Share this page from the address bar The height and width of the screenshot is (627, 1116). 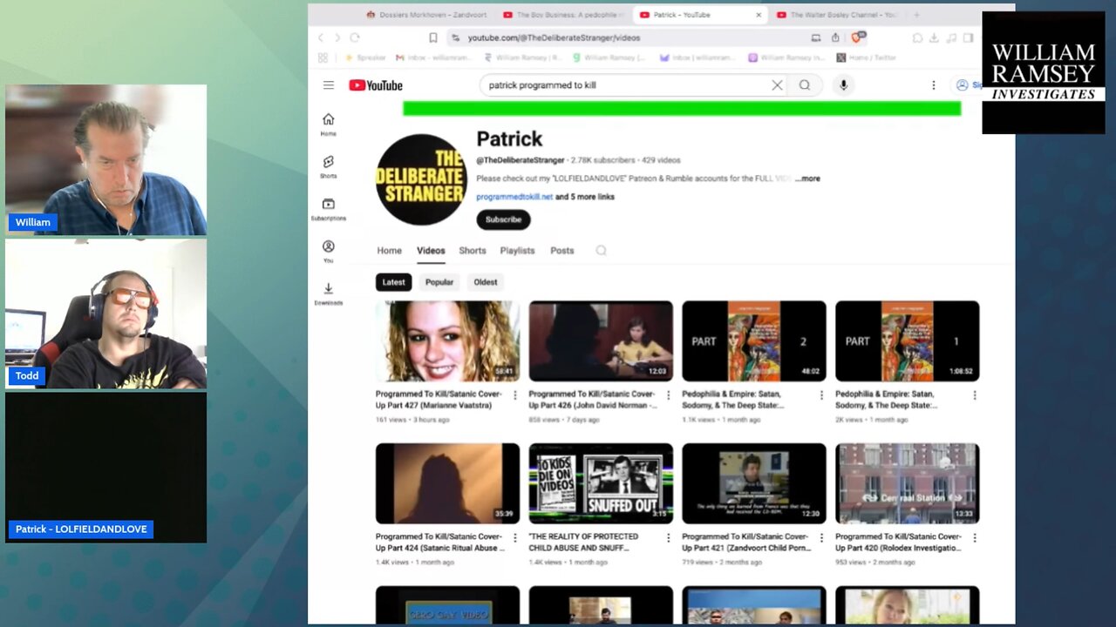click(835, 37)
